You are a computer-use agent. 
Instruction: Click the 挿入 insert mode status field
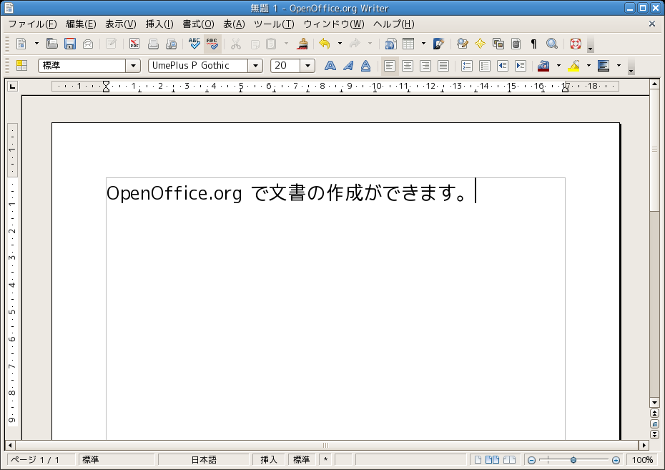tap(269, 460)
